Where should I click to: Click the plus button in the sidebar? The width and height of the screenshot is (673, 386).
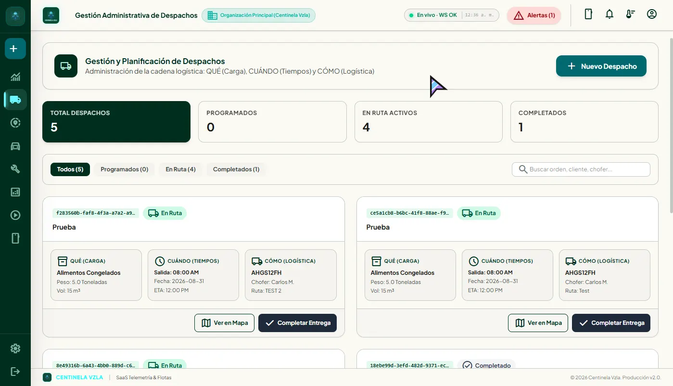coord(15,49)
